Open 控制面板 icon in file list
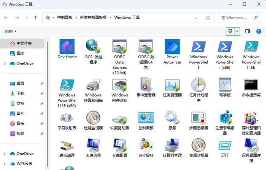The height and width of the screenshot is (170, 266). click(x=146, y=117)
